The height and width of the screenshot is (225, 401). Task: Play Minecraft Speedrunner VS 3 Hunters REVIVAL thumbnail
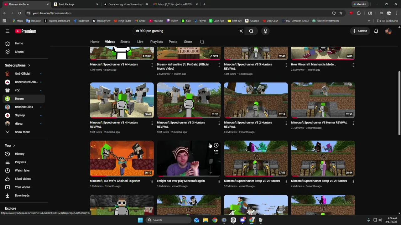tap(189, 100)
